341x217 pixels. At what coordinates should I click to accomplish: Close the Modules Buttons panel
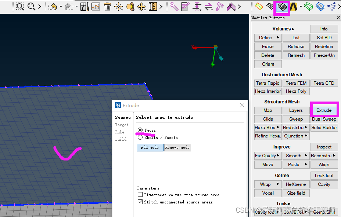(338, 18)
